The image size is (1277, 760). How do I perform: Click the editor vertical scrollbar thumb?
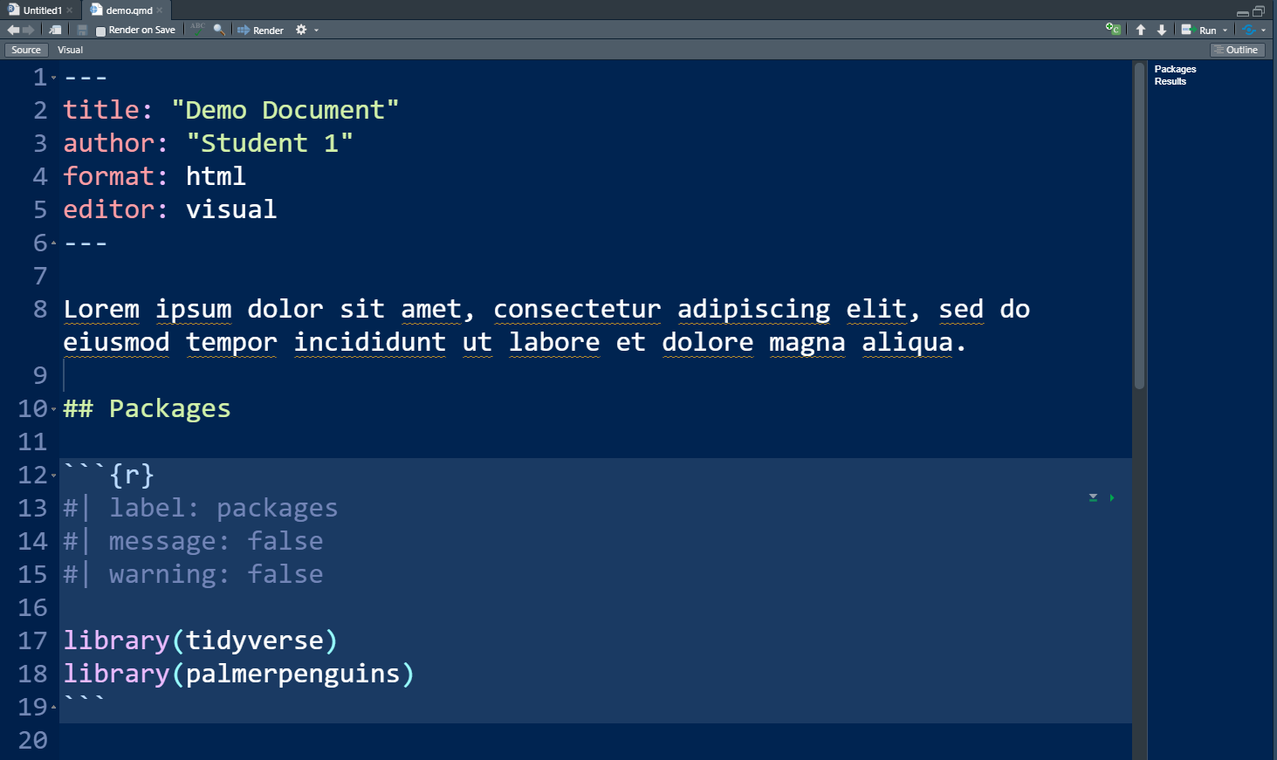(1139, 227)
